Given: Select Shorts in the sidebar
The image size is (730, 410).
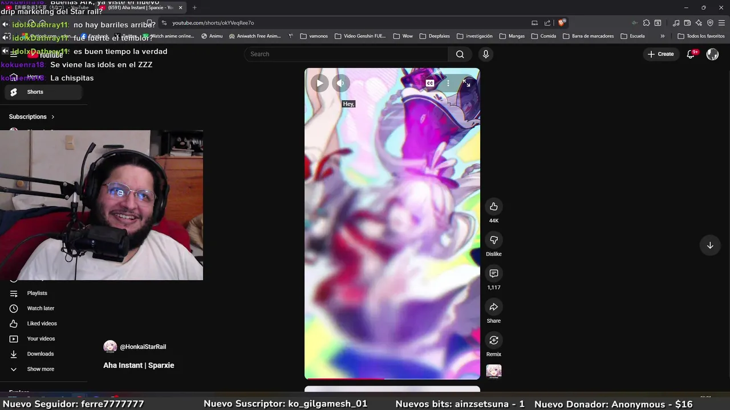Looking at the screenshot, I should [43, 92].
